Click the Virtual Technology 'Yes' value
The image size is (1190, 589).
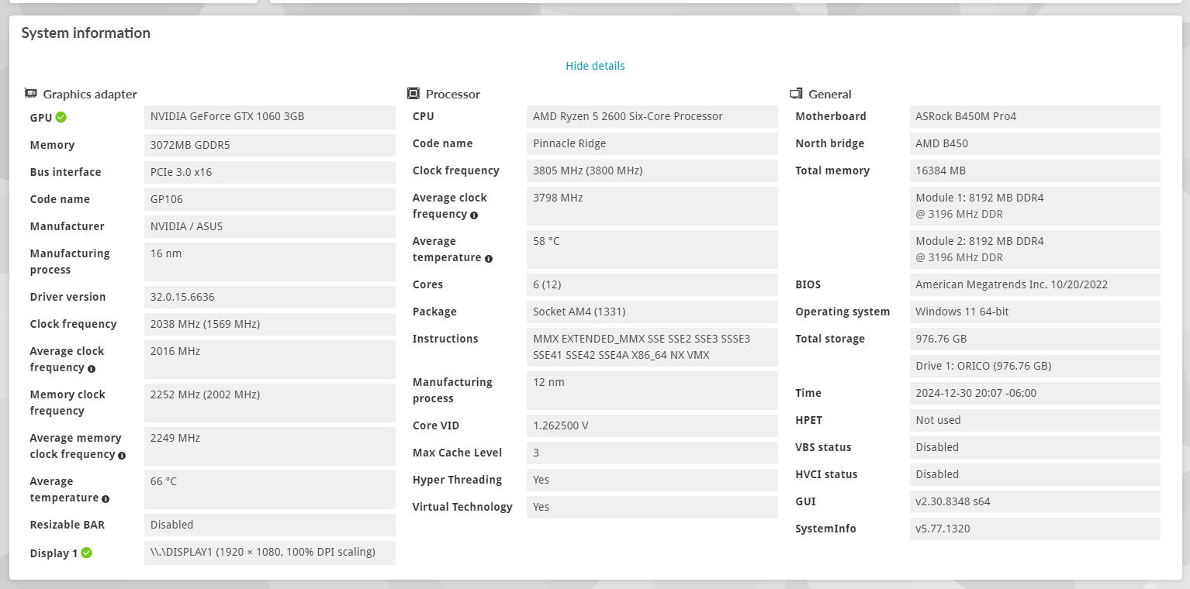pos(652,507)
